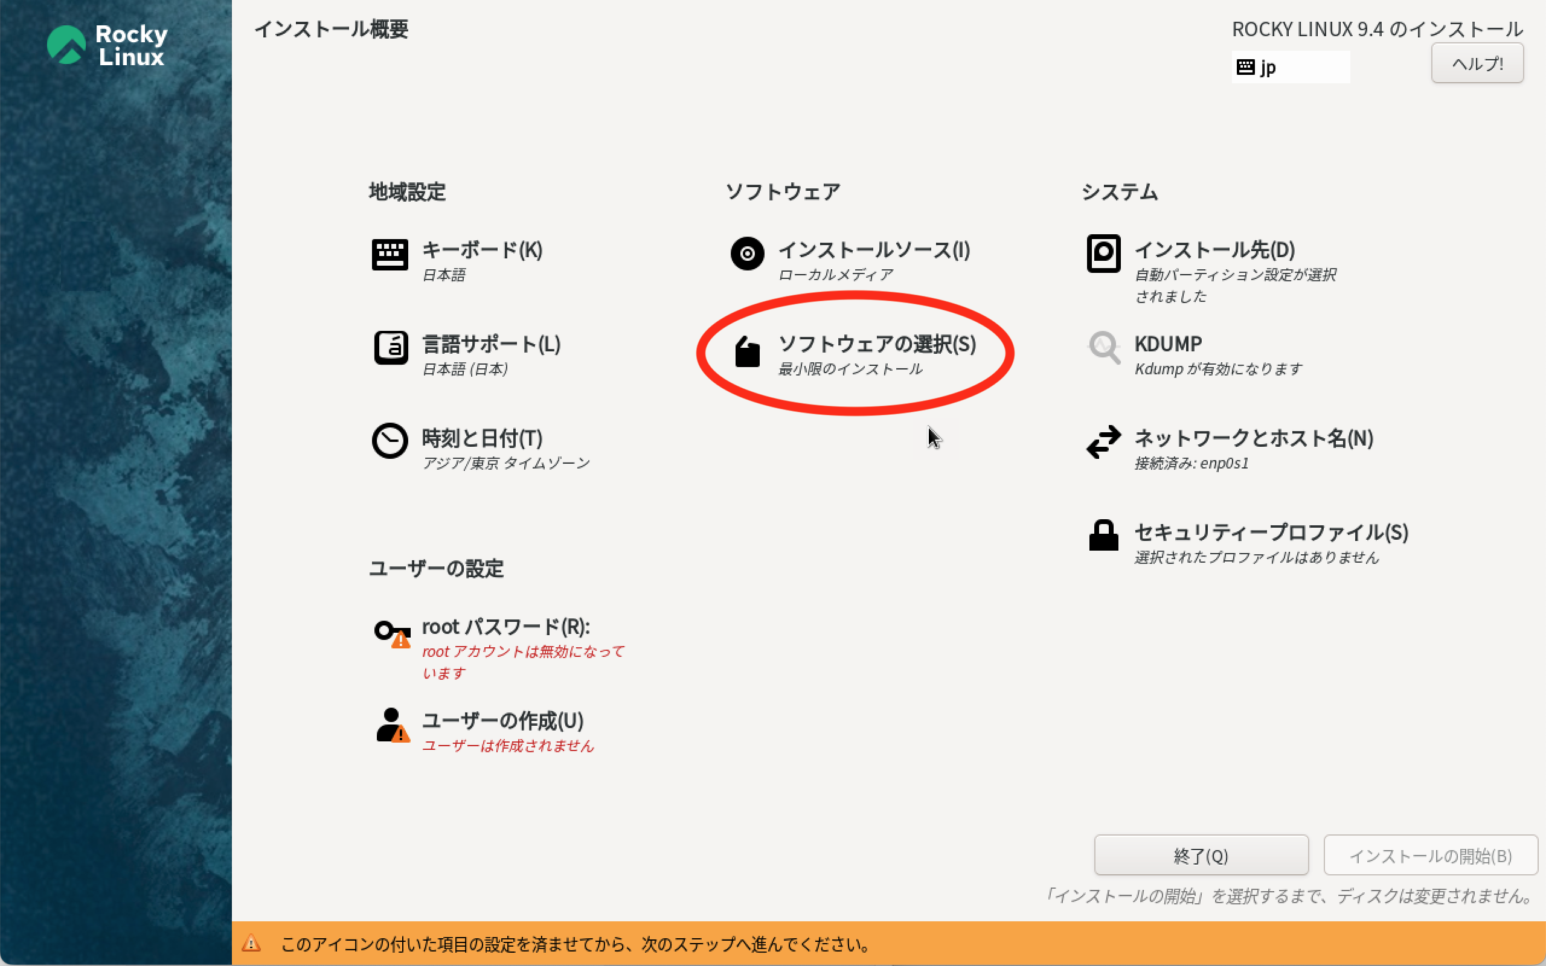Click the 選択されたプロファイルはありません text
This screenshot has height=966, width=1546.
click(1257, 557)
